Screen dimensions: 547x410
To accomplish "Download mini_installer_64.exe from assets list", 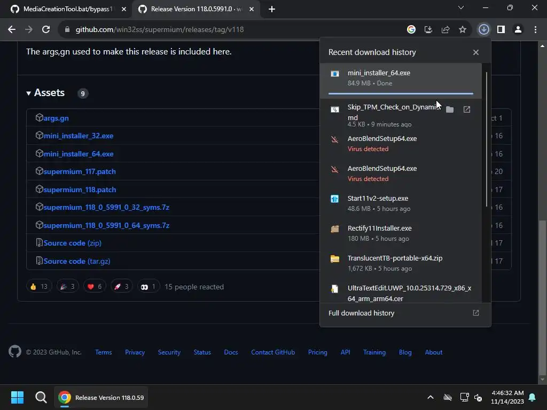I will pos(79,154).
